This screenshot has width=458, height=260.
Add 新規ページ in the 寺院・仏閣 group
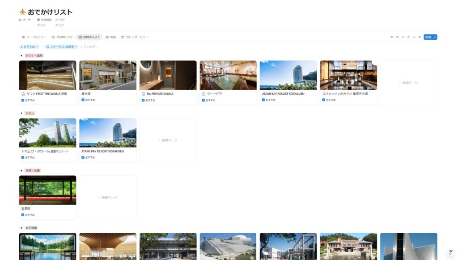[x=107, y=197]
